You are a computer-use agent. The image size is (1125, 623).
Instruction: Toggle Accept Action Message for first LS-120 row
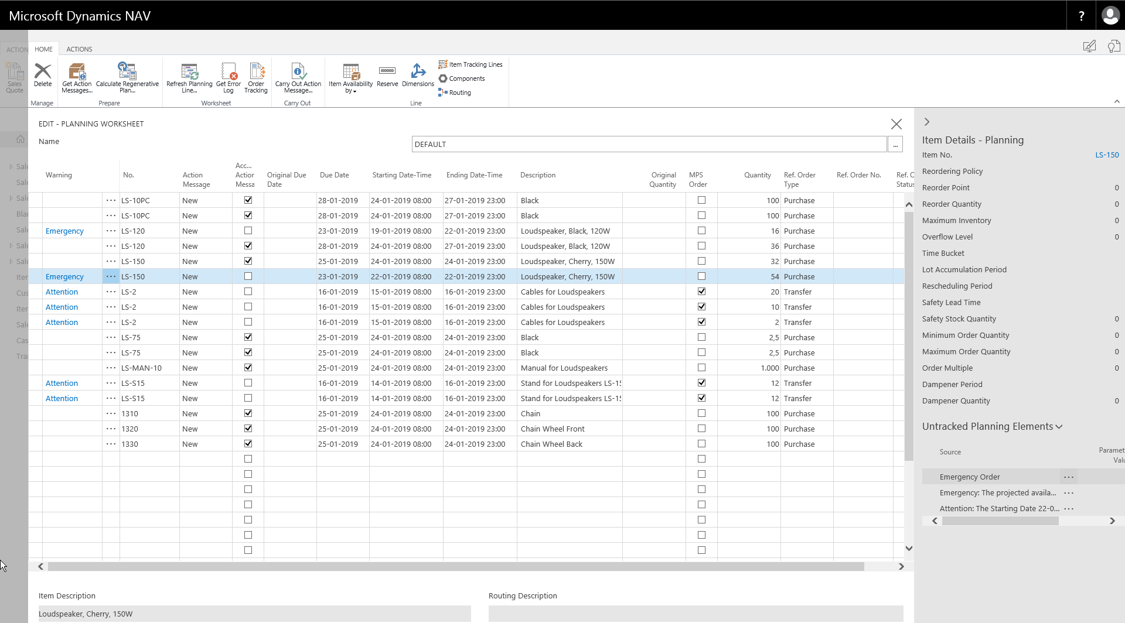[248, 230]
